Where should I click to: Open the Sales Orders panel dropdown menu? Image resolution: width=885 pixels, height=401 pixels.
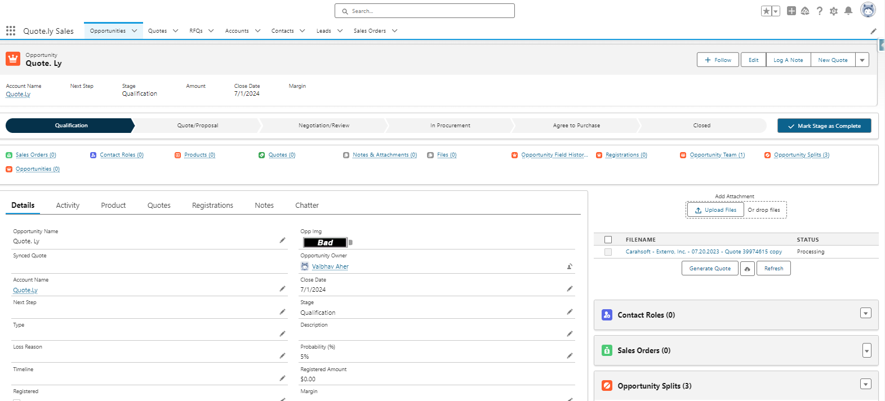866,350
